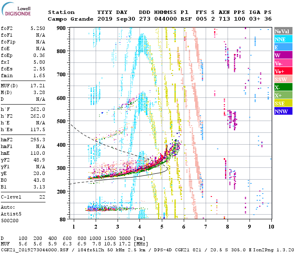Select the Vo- pink legend swatch
Image resolution: width=295 pixels, height=253 pixels.
click(x=283, y=63)
